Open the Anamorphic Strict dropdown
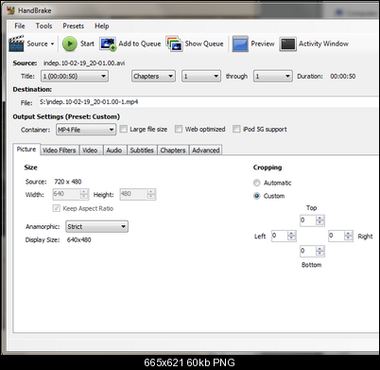 click(96, 226)
